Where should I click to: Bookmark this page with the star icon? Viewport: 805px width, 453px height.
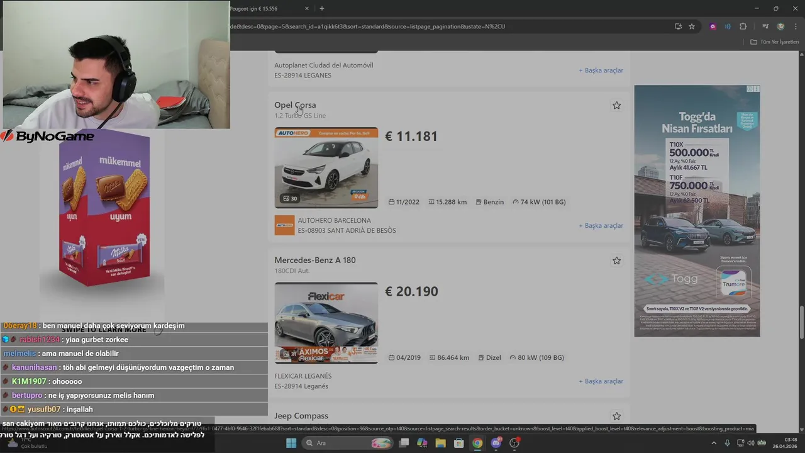pos(692,26)
